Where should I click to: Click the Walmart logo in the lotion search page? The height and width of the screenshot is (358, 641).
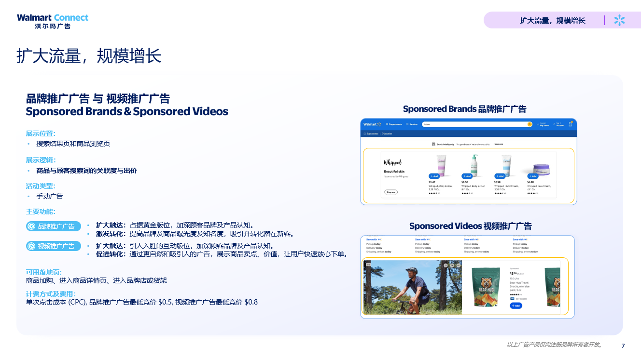pos(372,124)
